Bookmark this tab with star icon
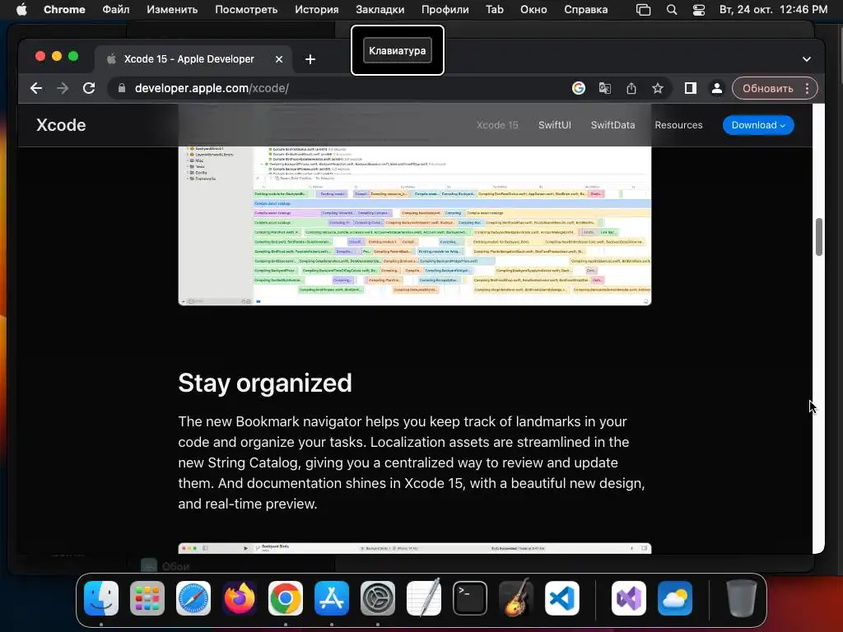The image size is (843, 632). [x=658, y=88]
